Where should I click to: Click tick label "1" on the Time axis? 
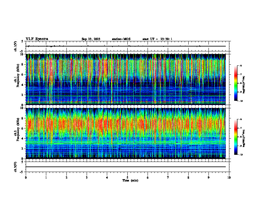click(46, 178)
